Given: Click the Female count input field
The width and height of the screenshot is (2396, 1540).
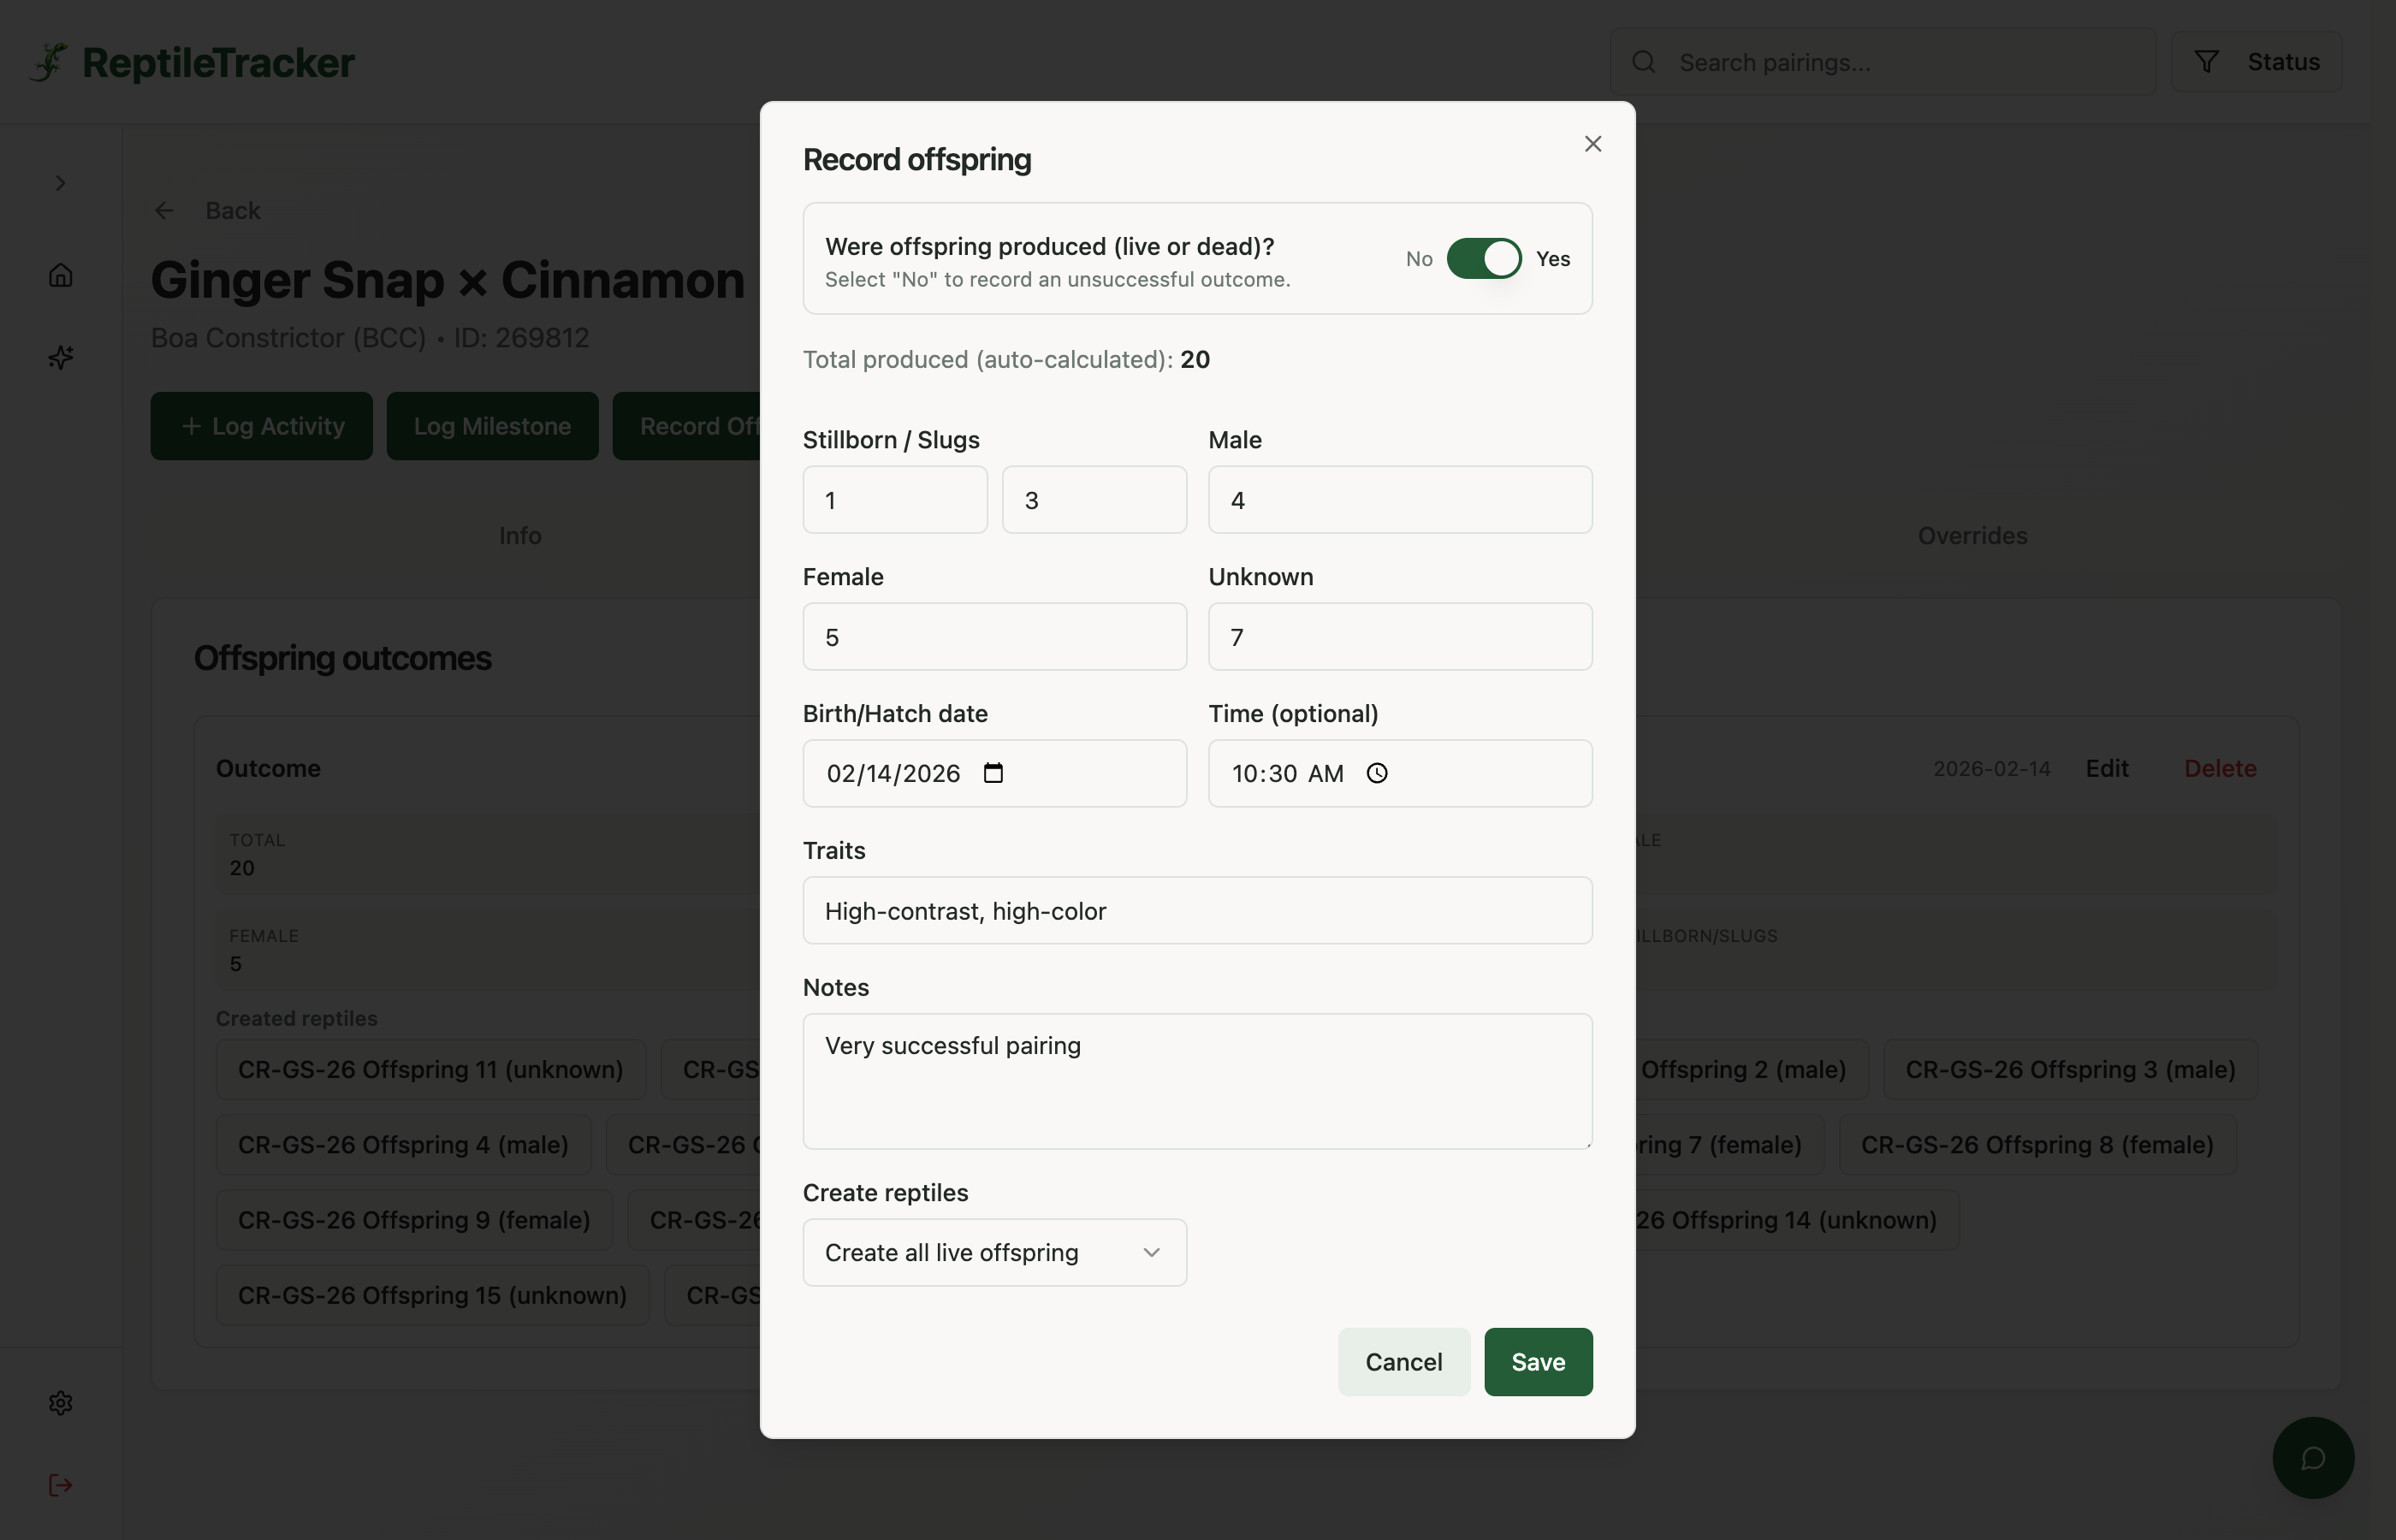Looking at the screenshot, I should tap(994, 637).
